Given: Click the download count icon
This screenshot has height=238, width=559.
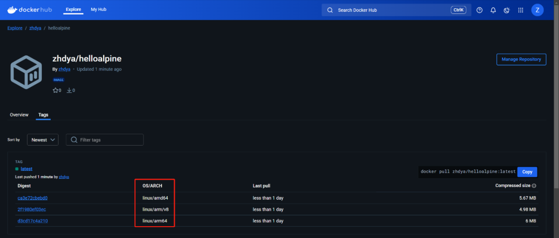Looking at the screenshot, I should point(69,90).
